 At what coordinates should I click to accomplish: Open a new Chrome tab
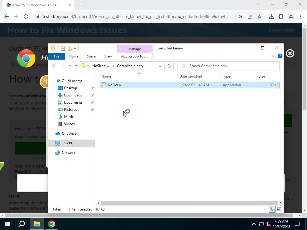click(81, 5)
